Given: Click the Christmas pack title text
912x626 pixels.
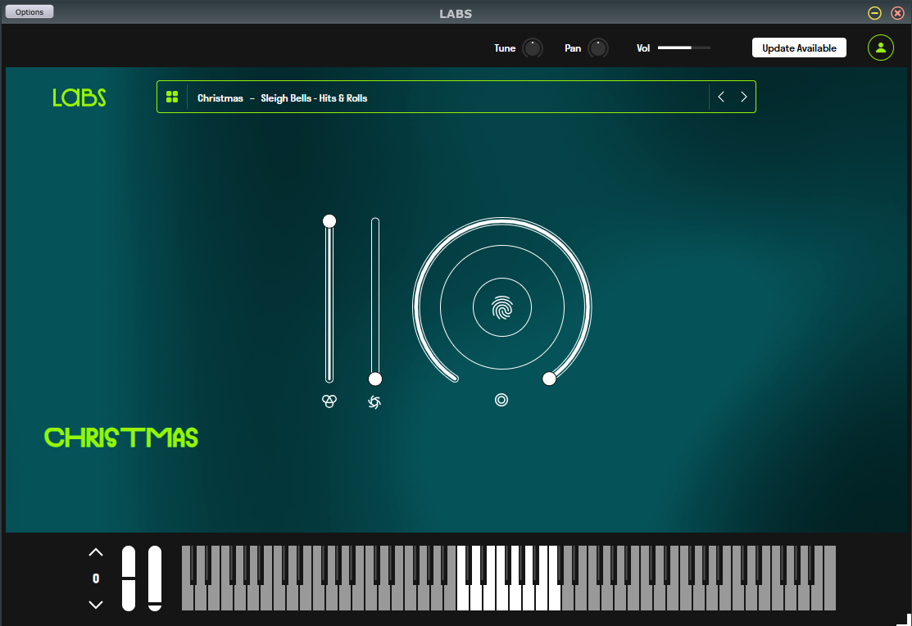Looking at the screenshot, I should [121, 438].
